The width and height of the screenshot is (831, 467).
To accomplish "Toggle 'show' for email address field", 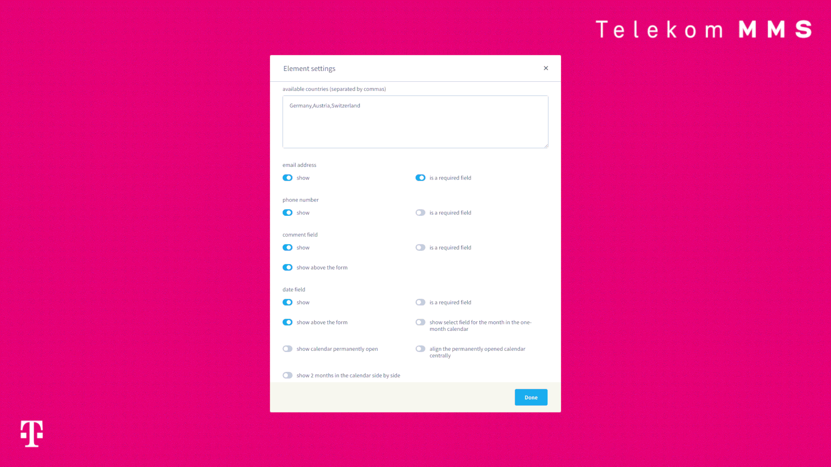I will click(288, 177).
